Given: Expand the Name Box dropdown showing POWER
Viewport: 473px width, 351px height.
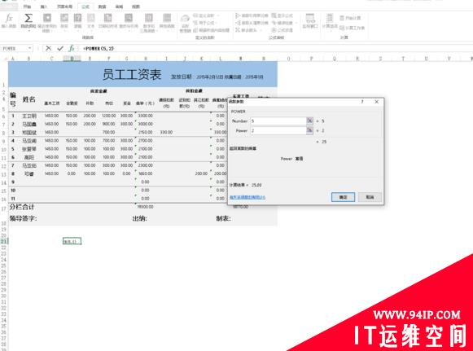Looking at the screenshot, I should pyautogui.click(x=29, y=48).
